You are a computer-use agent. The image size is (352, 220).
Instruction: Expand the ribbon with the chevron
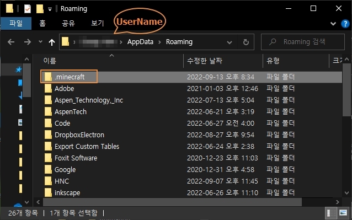coord(333,24)
